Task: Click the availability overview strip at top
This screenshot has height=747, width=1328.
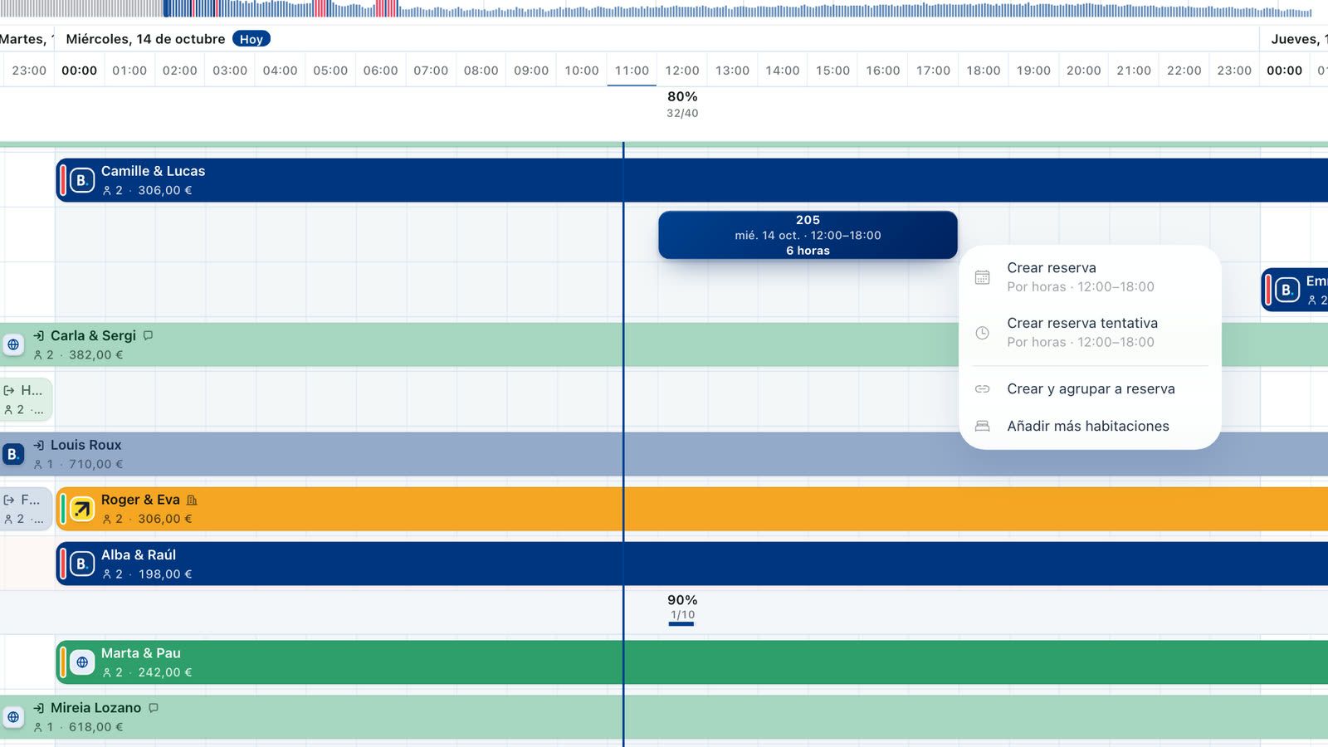Action: click(664, 9)
